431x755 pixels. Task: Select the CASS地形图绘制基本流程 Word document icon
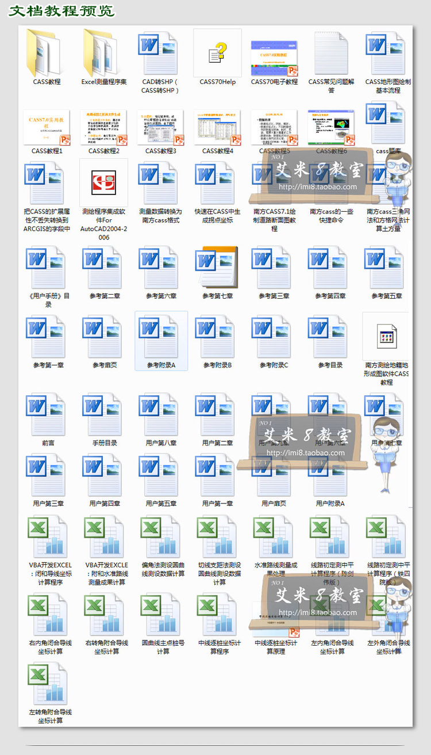(387, 53)
